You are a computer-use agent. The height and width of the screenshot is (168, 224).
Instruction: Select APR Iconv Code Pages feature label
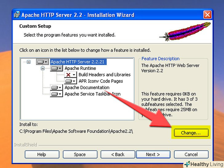101,81
